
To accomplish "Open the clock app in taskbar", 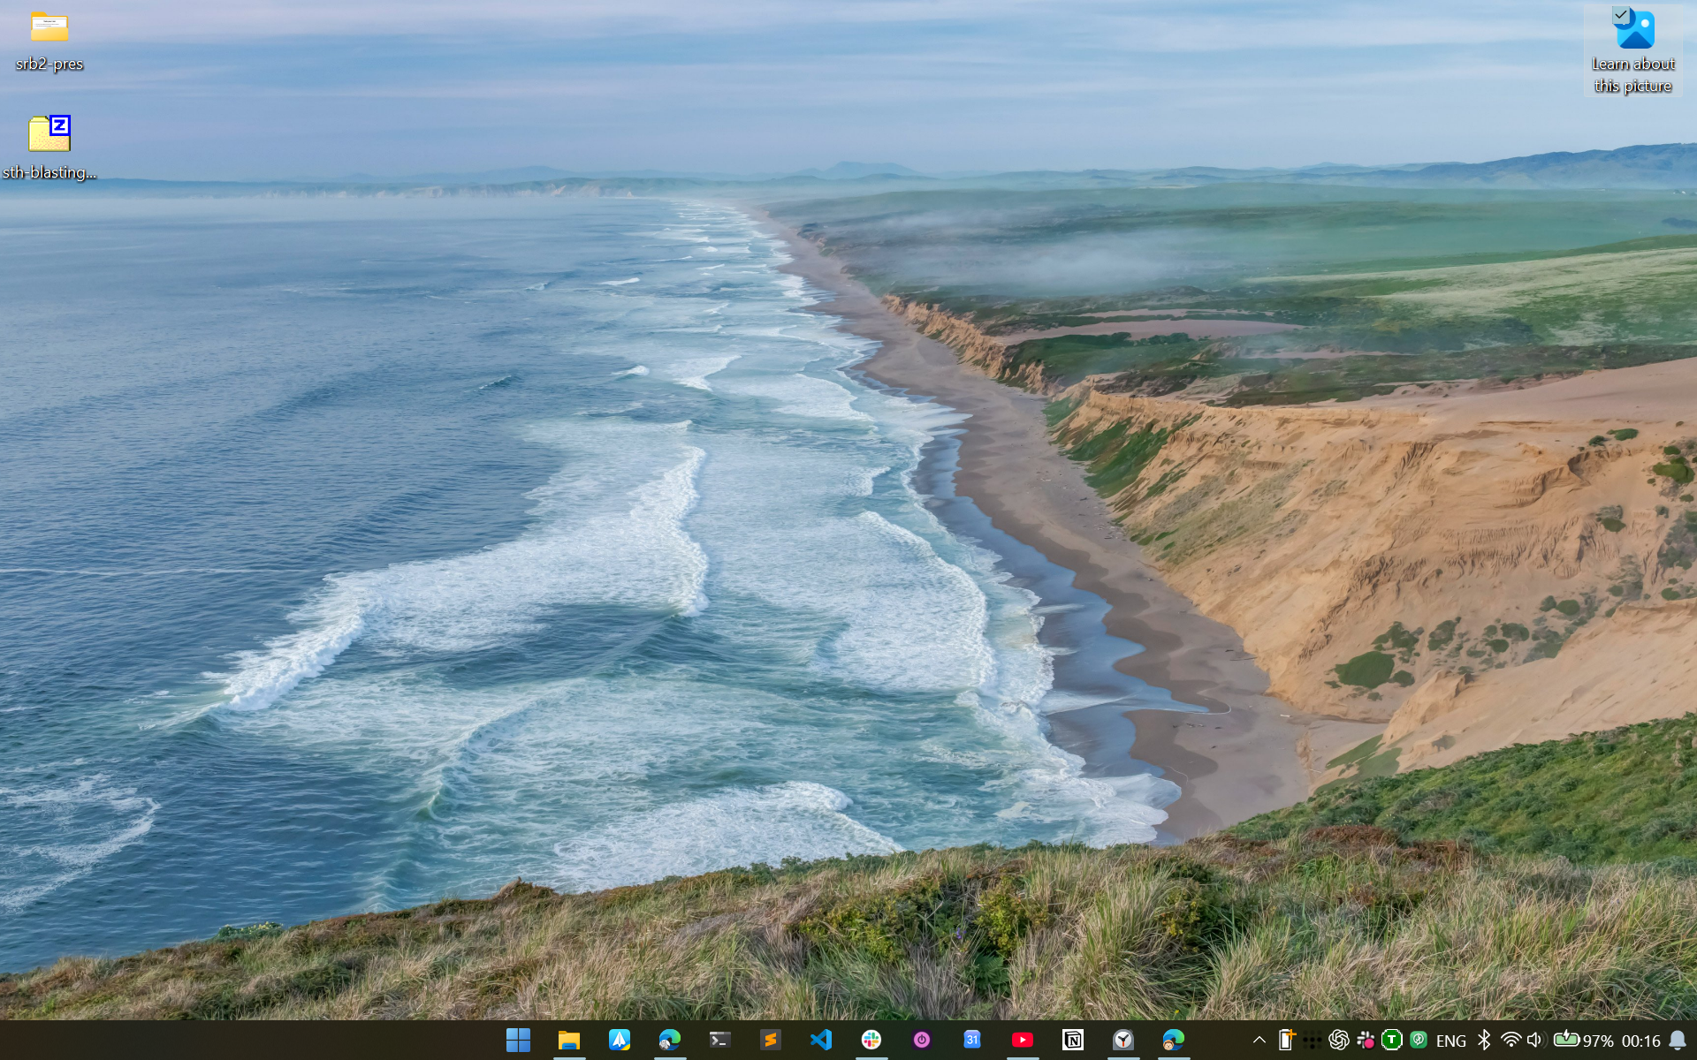I will tap(1123, 1040).
